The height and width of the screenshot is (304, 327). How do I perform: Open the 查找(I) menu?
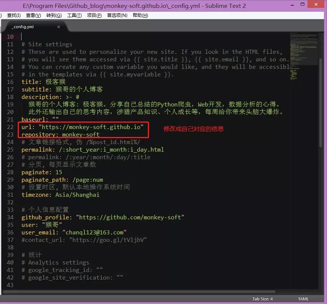(x=14, y=15)
